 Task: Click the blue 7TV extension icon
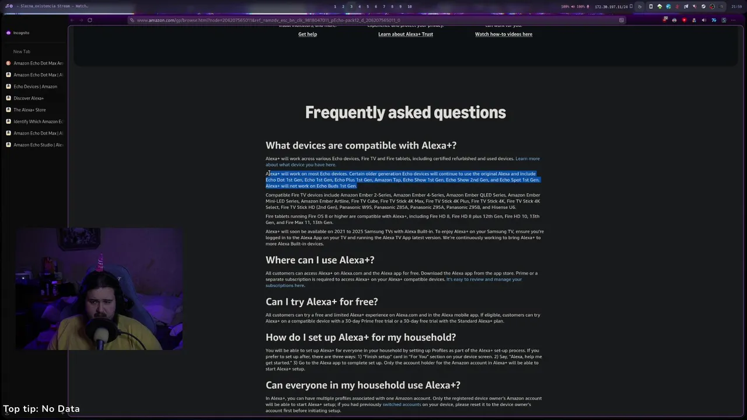tap(714, 20)
